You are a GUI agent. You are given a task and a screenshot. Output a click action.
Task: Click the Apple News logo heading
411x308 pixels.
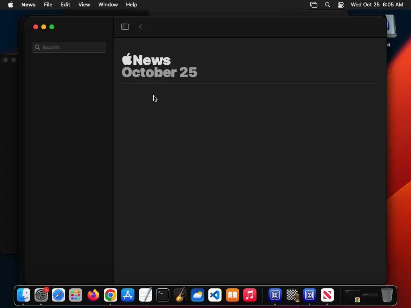[146, 60]
